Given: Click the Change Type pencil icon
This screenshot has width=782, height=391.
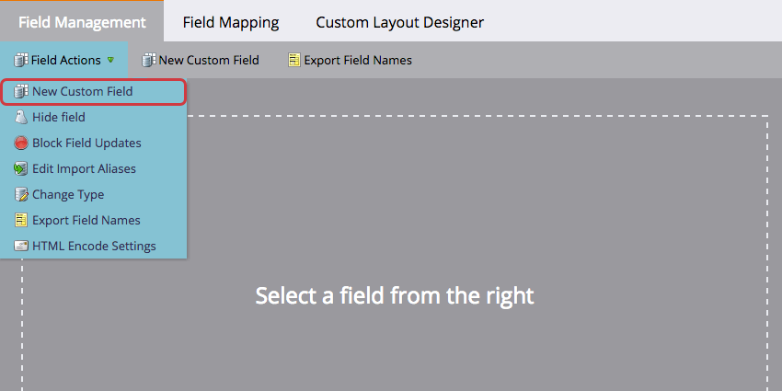Looking at the screenshot, I should tap(21, 194).
